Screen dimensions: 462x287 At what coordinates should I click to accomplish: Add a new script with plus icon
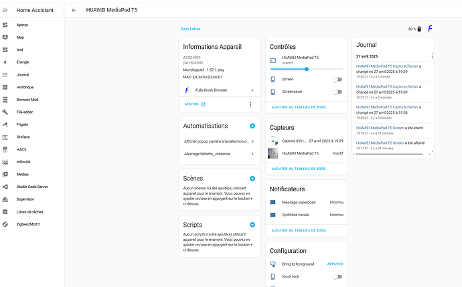pyautogui.click(x=252, y=225)
